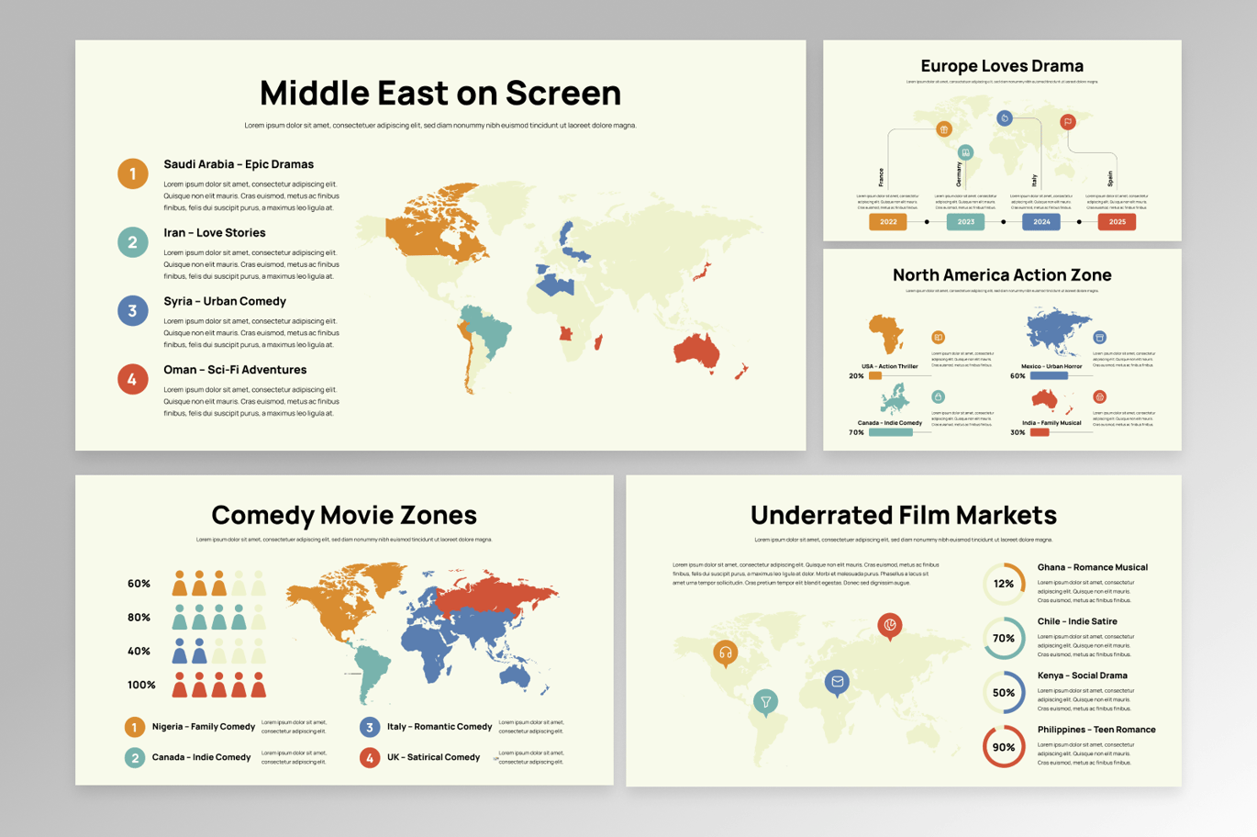1257x837 pixels.
Task: Select the Middle East on Screen slide title
Action: (x=439, y=94)
